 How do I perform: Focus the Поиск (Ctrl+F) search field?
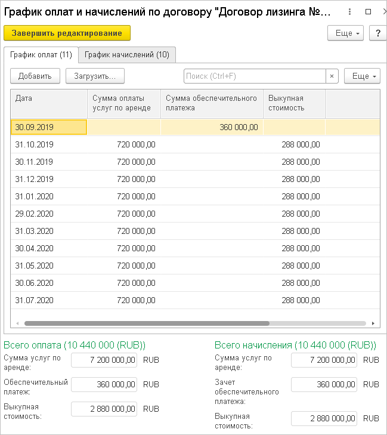point(255,76)
